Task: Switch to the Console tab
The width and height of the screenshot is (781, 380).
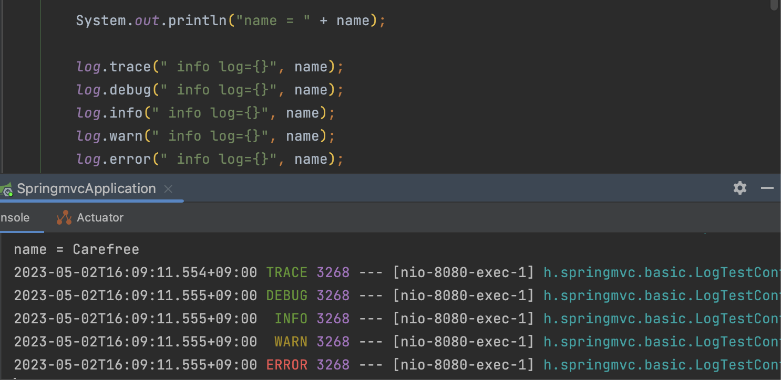Action: 15,217
